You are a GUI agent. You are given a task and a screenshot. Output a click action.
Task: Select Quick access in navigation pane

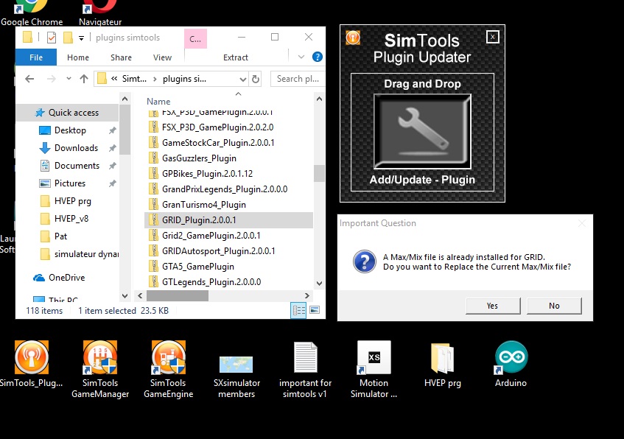tap(67, 113)
